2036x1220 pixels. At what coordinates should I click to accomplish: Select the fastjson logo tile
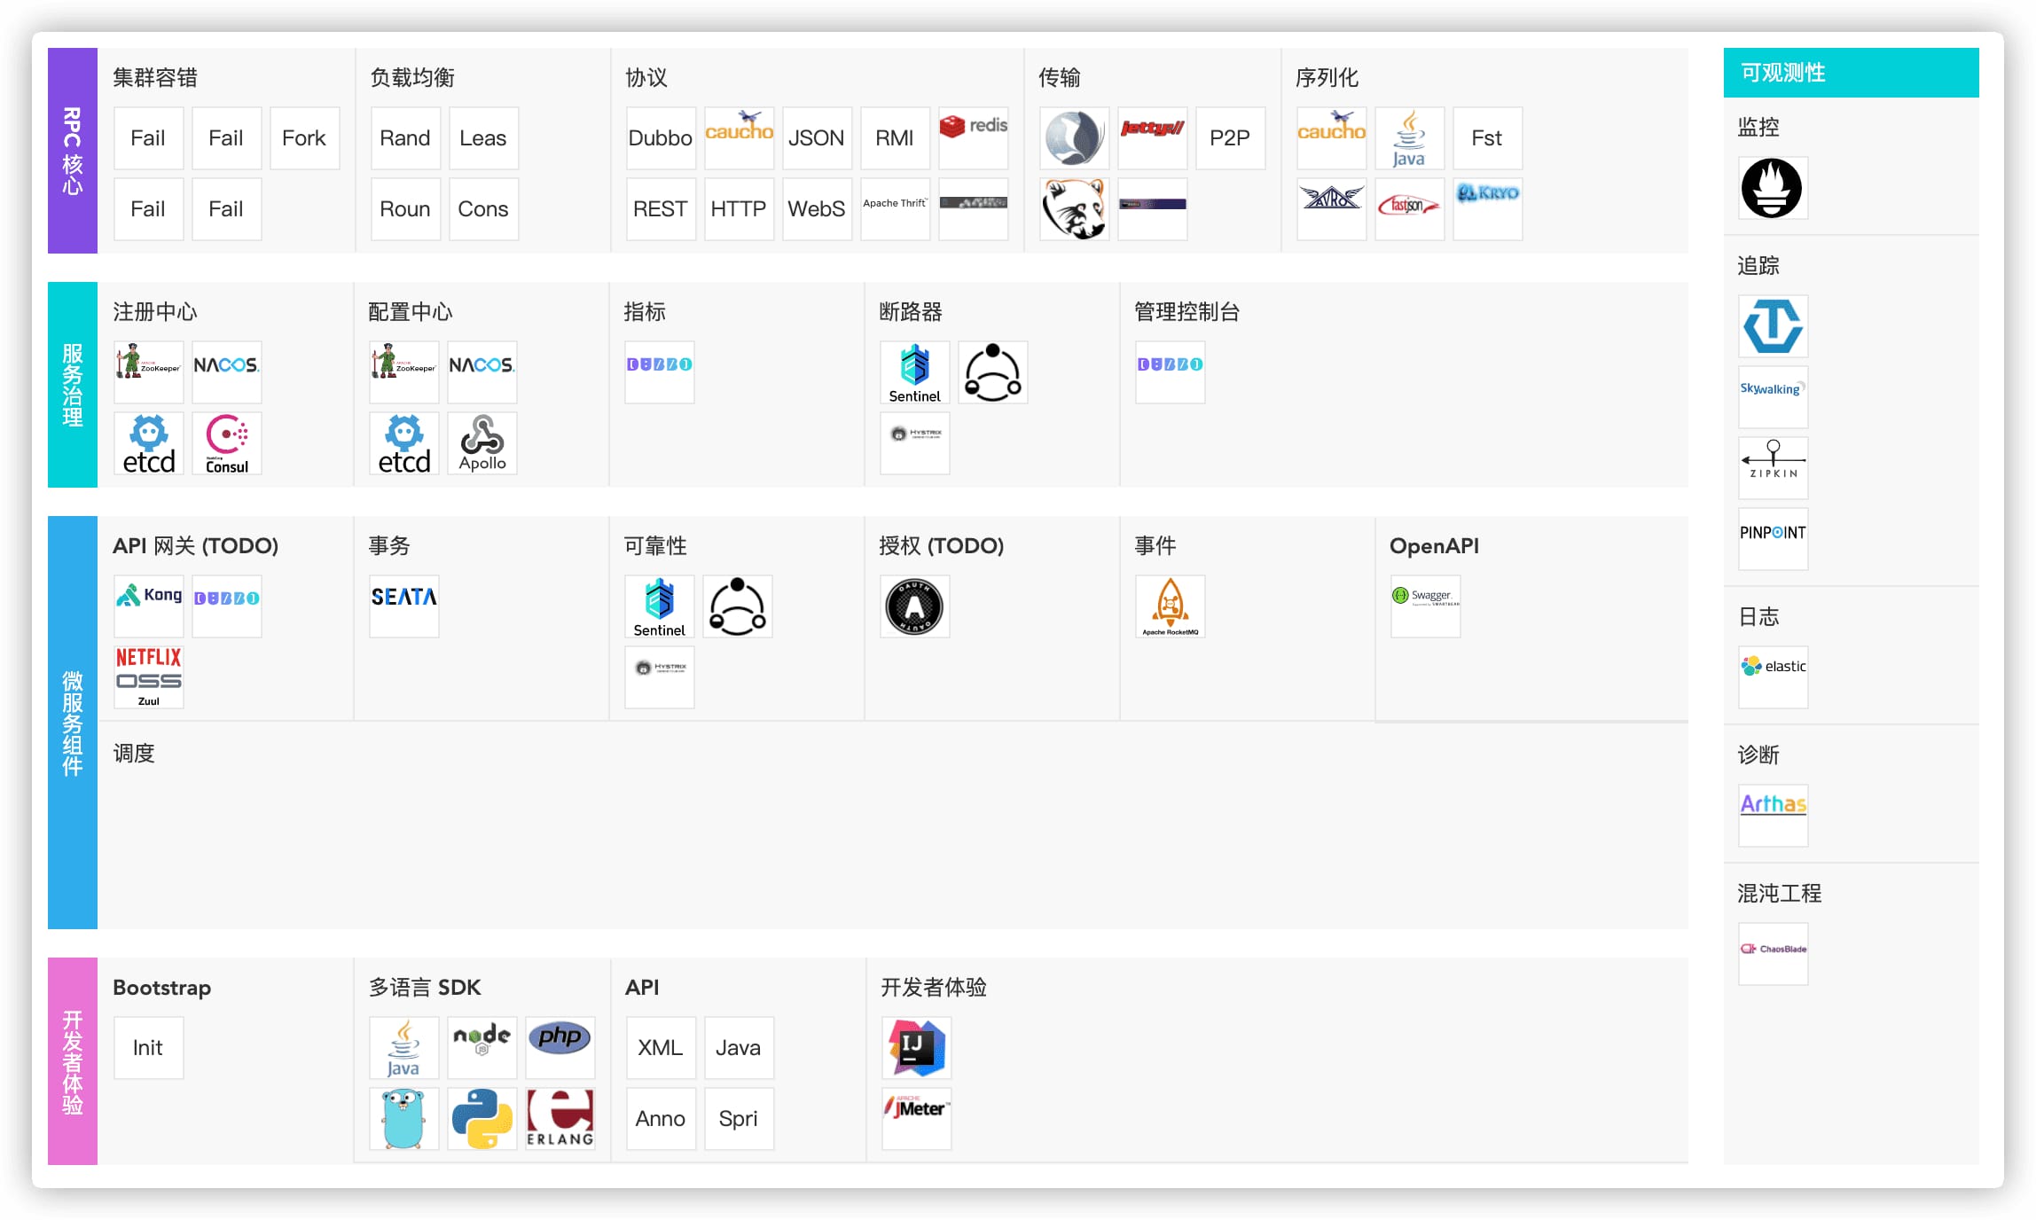[x=1410, y=209]
